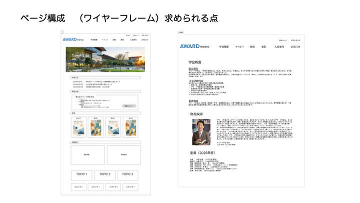Open 入会案内 in the left wireframe menu
This screenshot has height=203, width=360.
133,40
